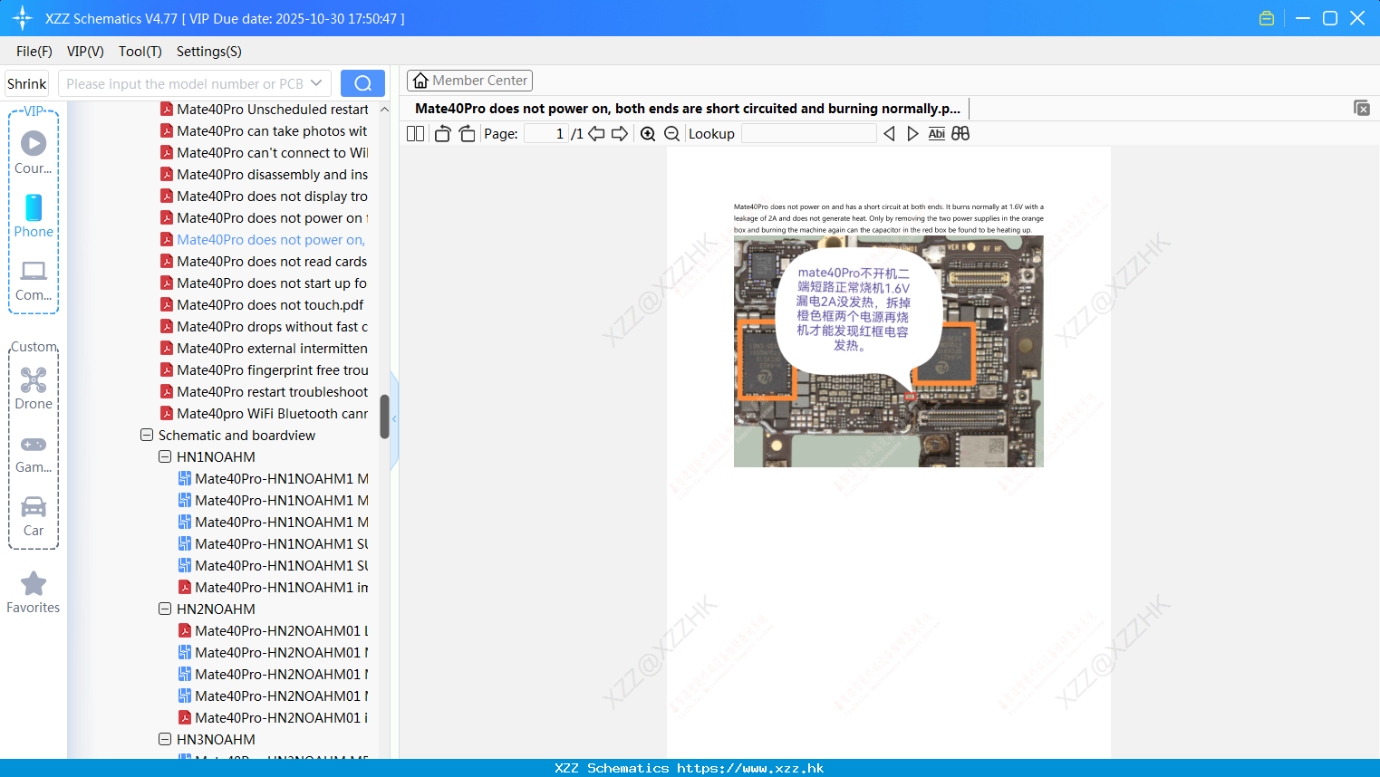Click the XZZ app logo
The height and width of the screenshot is (777, 1380).
click(x=22, y=18)
